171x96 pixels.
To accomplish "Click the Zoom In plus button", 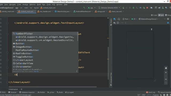I will coord(166,72).
